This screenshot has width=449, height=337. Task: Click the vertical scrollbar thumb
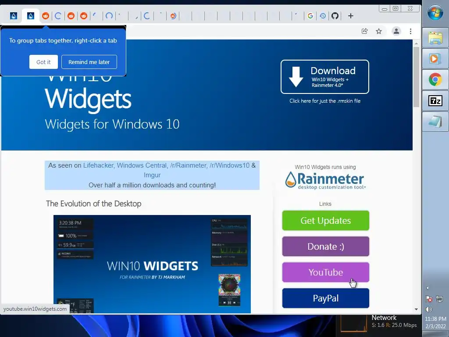click(417, 77)
